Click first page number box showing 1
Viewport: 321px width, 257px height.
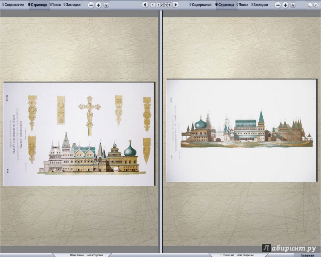click(x=153, y=5)
